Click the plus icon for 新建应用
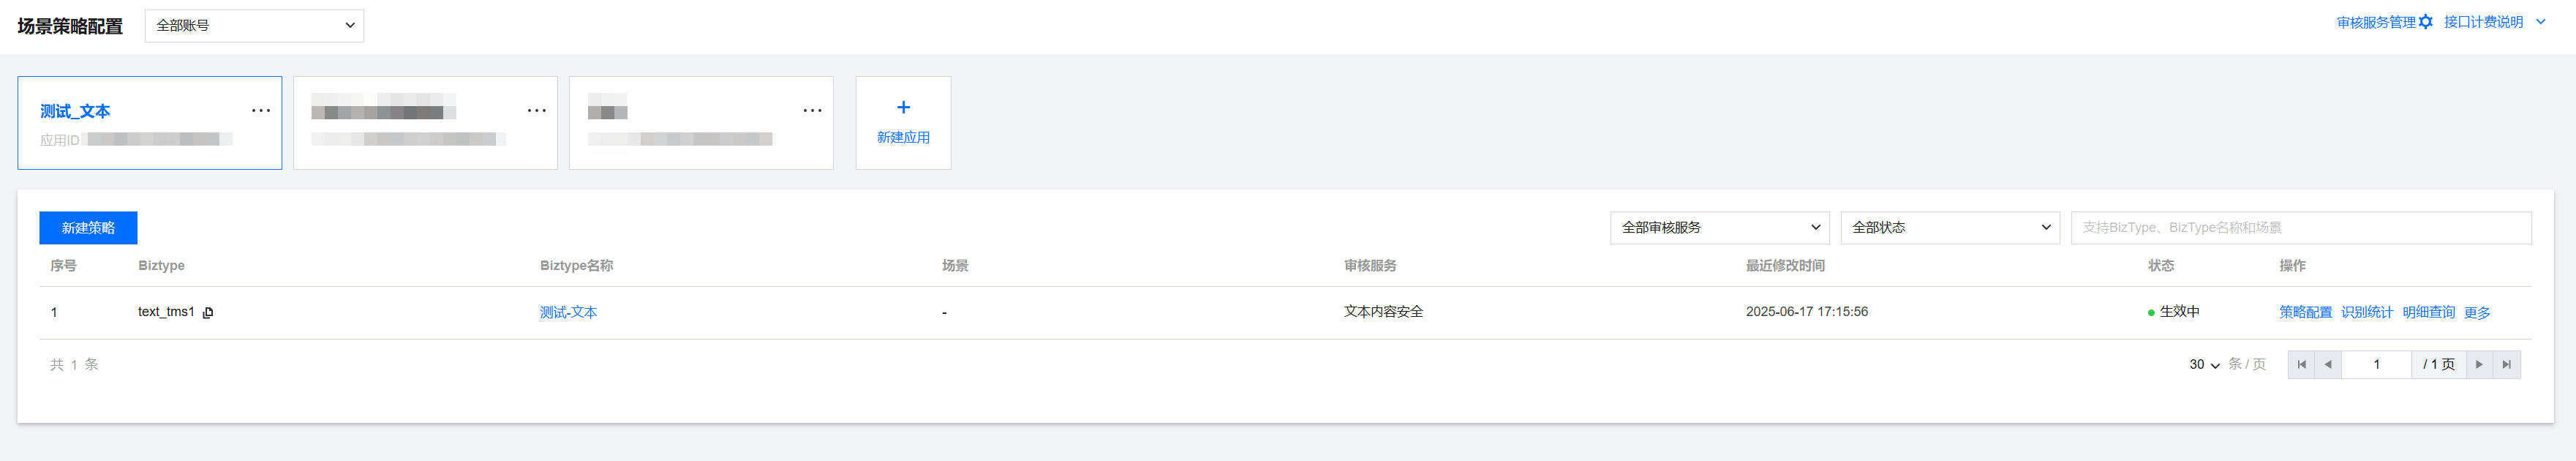 pyautogui.click(x=903, y=107)
